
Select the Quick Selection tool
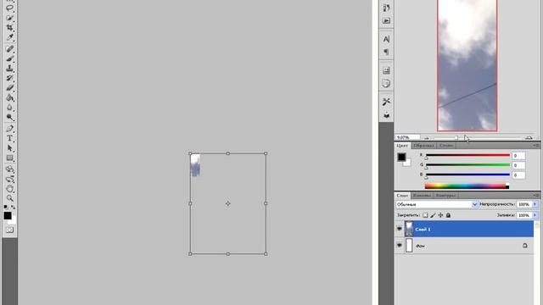click(9, 17)
